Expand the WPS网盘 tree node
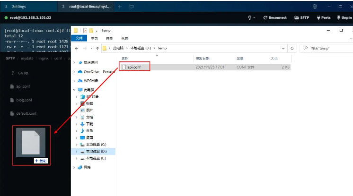 coord(74,81)
